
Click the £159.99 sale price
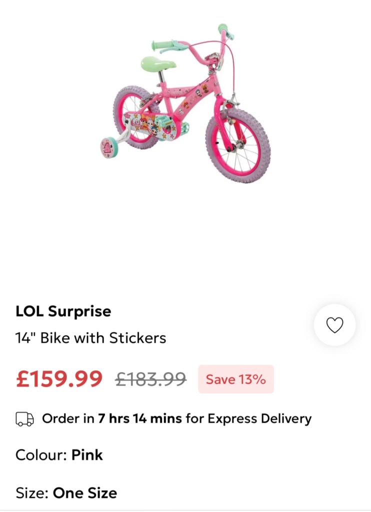click(59, 379)
